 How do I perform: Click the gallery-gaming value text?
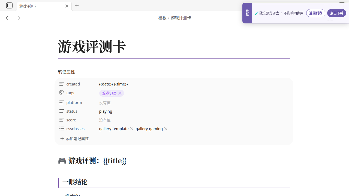point(149,129)
